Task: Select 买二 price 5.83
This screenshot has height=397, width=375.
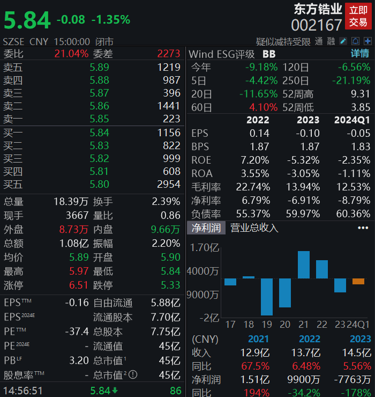Action: click(x=100, y=145)
